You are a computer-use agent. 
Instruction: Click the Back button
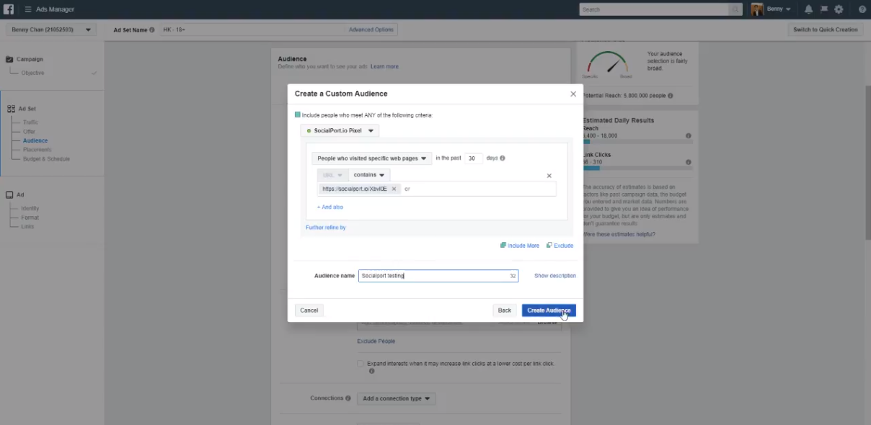pos(505,310)
